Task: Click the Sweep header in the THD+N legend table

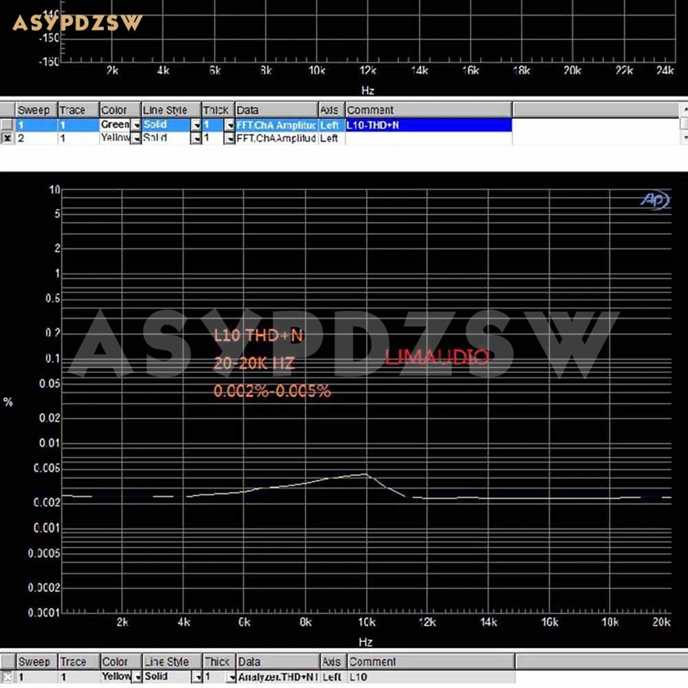Action: (x=36, y=662)
